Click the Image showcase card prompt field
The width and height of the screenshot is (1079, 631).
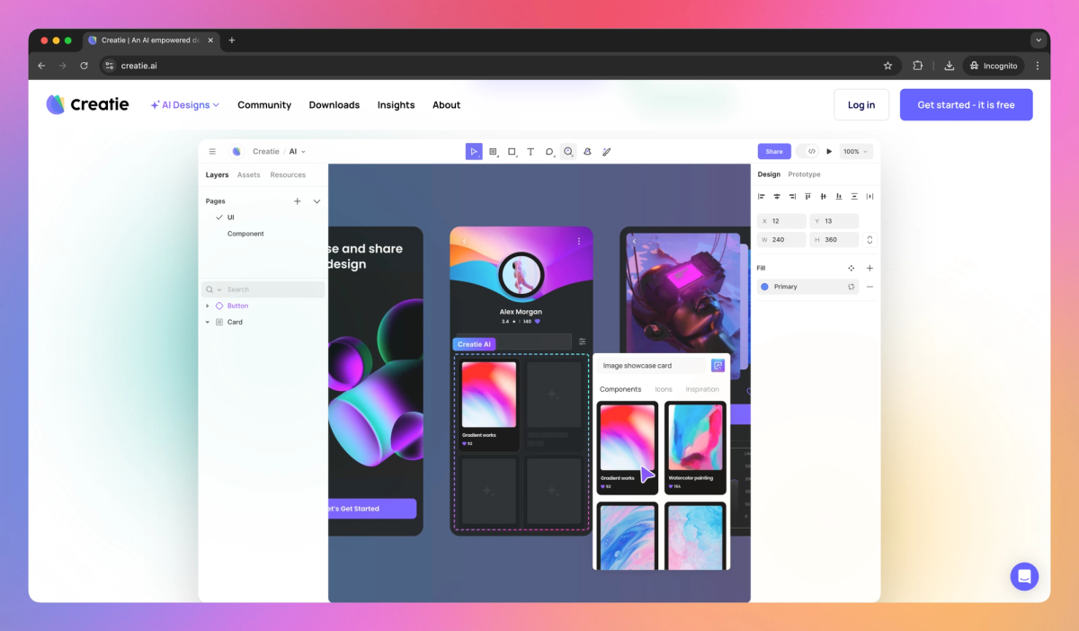coord(653,366)
